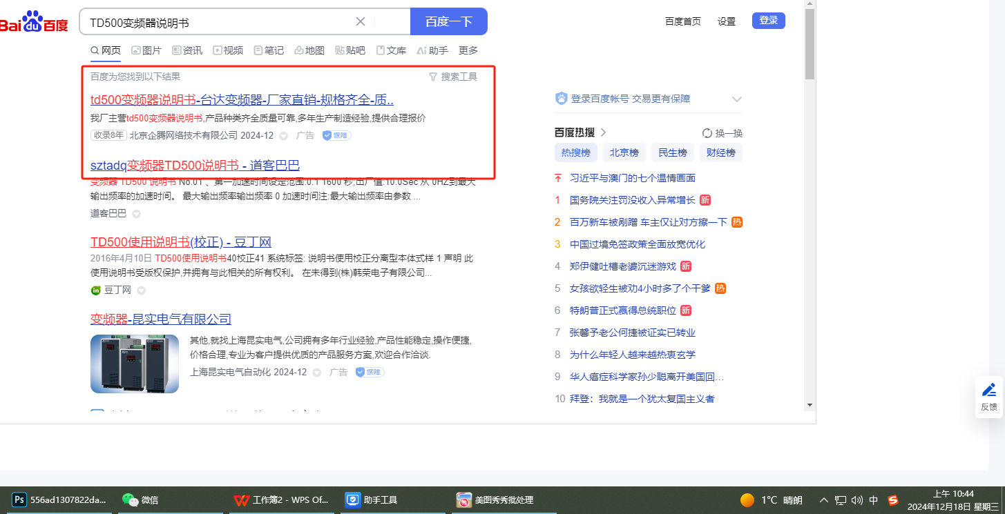Open hot topic 为什么年轻人越来越热衷玄学
The width and height of the screenshot is (1005, 514).
pyautogui.click(x=633, y=355)
